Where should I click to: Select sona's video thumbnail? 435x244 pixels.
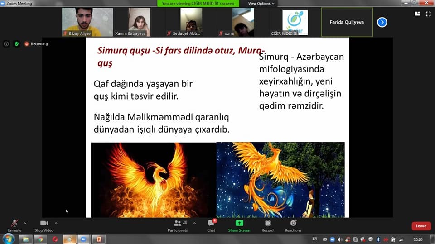pos(243,22)
